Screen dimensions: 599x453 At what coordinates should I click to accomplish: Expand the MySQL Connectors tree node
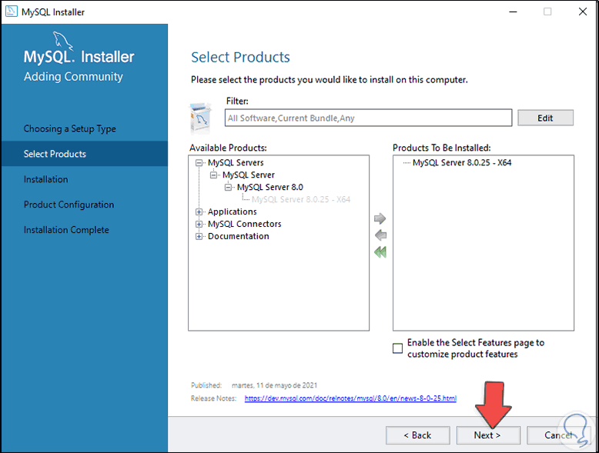199,224
